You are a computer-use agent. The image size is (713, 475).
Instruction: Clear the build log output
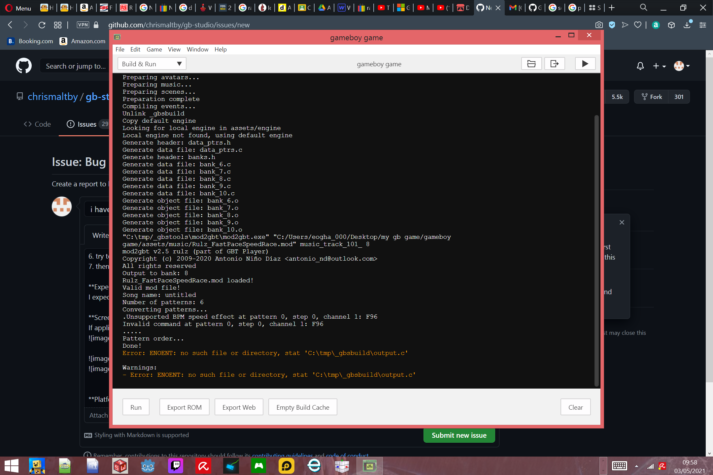click(x=576, y=407)
